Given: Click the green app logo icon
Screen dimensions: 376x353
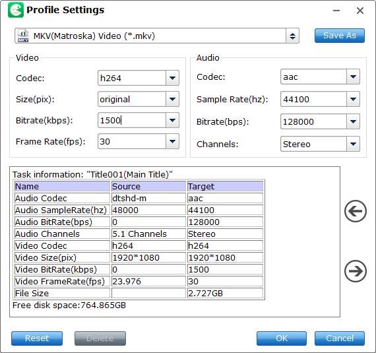Looking at the screenshot, I should click(16, 10).
